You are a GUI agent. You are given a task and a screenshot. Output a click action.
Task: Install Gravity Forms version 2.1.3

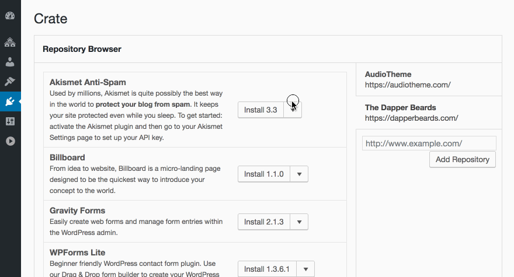tap(264, 222)
